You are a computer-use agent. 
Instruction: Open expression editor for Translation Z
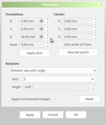[x=41, y=37]
